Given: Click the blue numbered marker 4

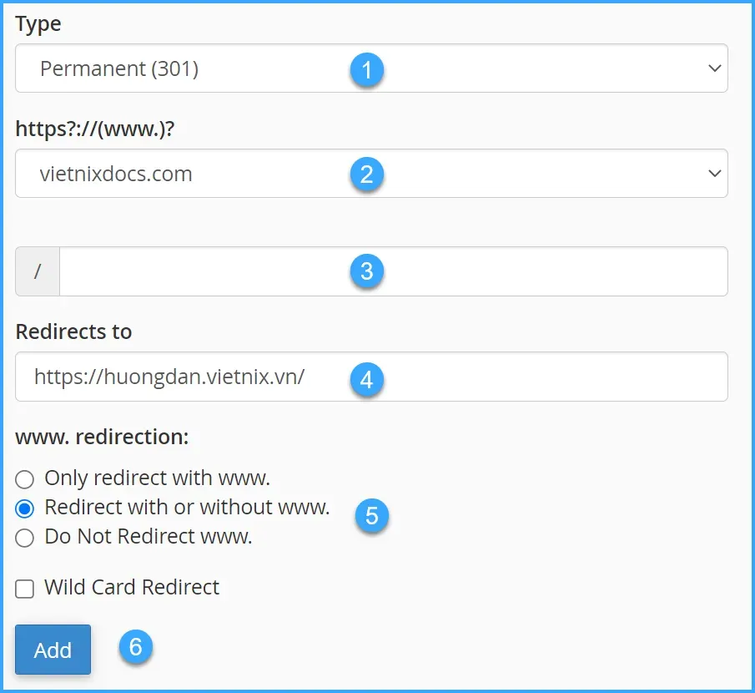Looking at the screenshot, I should click(x=367, y=379).
